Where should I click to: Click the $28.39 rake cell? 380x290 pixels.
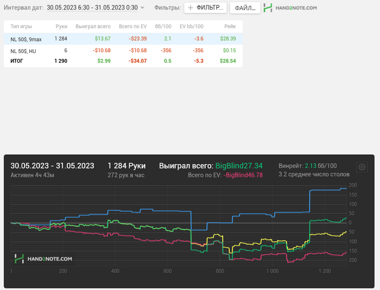[228, 38]
